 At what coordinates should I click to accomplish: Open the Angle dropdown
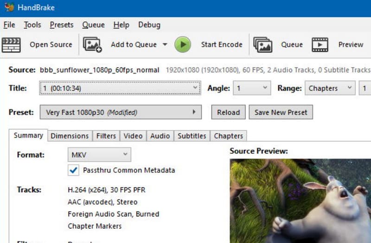252,88
